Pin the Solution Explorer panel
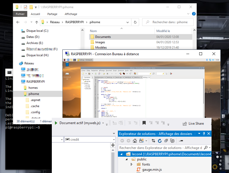 point(204,134)
